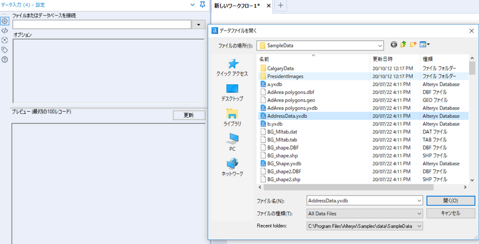Click the connect file or database field
Screen dimensions: 479x244
[102, 24]
